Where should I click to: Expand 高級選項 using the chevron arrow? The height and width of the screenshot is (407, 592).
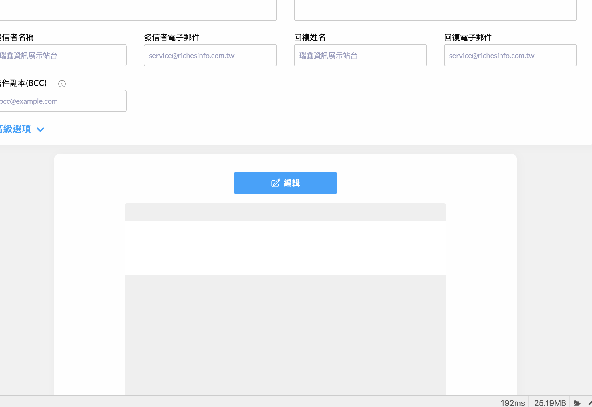(40, 129)
